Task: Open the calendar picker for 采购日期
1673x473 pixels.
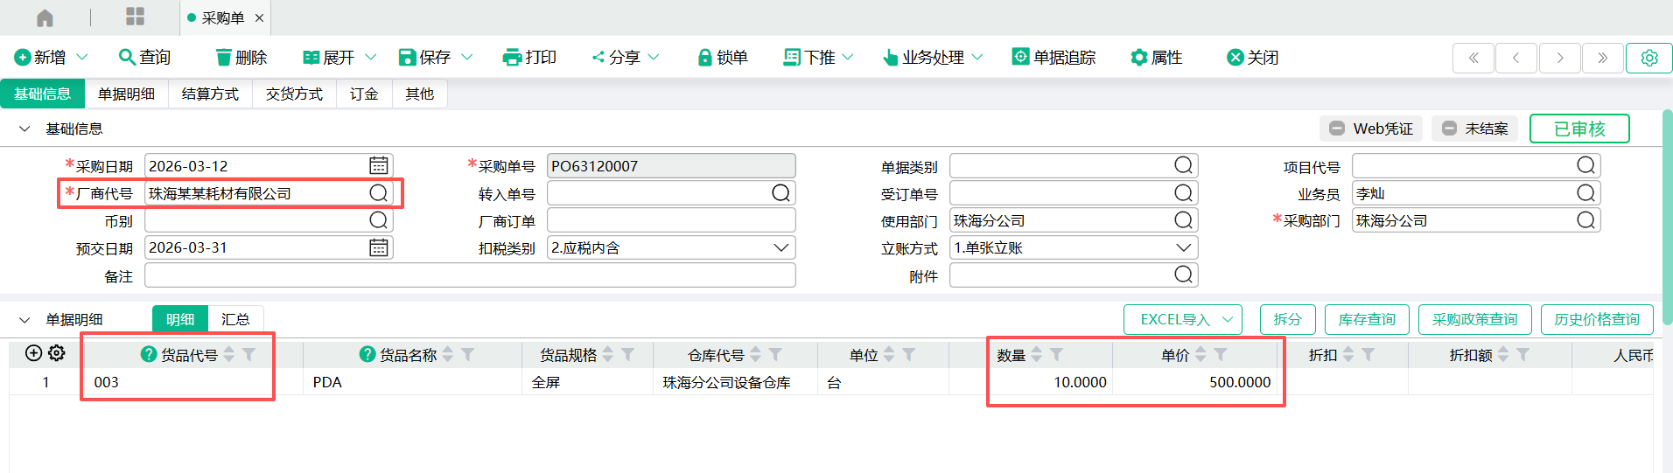Action: (x=378, y=166)
